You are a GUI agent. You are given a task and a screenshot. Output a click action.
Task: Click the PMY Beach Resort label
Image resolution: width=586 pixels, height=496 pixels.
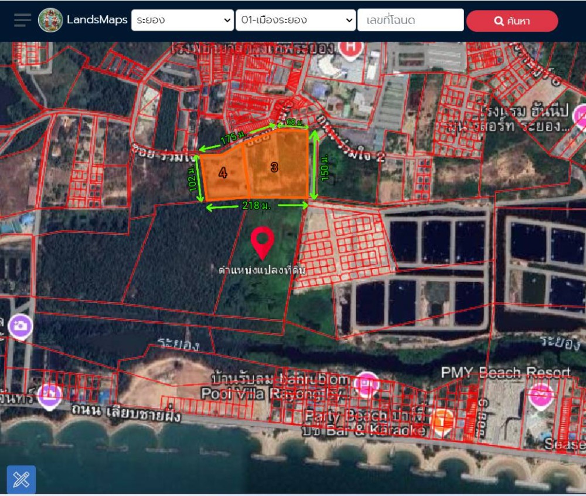pyautogui.click(x=505, y=372)
